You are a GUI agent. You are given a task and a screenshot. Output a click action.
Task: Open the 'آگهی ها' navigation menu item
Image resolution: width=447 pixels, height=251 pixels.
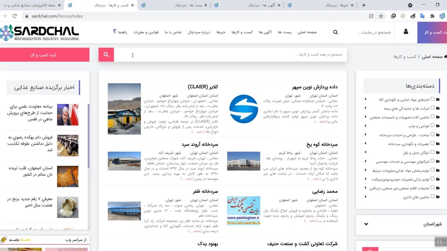(x=265, y=32)
